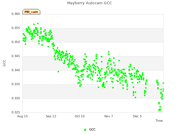The image size is (180, 135).
Task: Click the chart title Mayberry Autocam GCC
Action: coord(89,3)
